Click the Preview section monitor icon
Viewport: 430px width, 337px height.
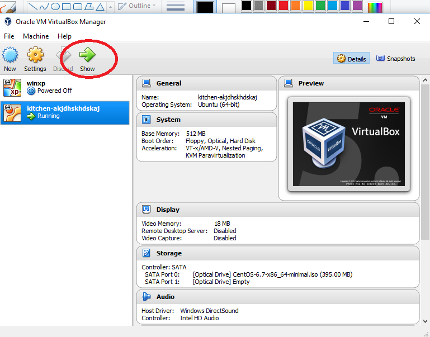click(288, 83)
